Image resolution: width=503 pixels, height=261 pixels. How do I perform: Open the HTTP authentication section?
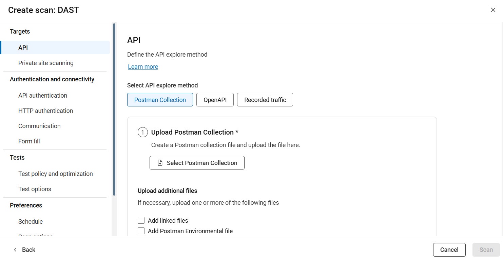(x=45, y=111)
